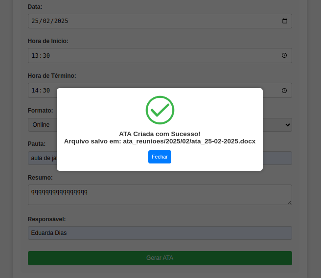Open the calendar picker in Data field
The height and width of the screenshot is (278, 321).
point(285,21)
